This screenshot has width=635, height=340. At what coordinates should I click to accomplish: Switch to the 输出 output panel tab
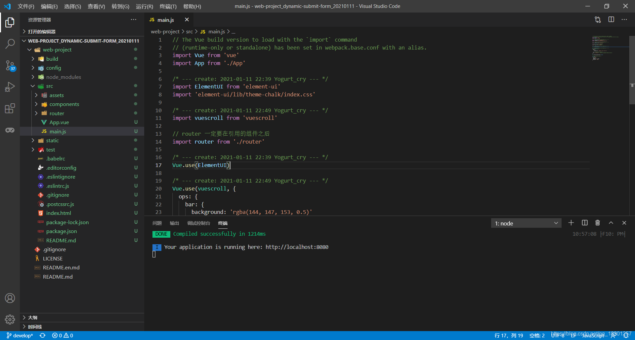click(174, 223)
